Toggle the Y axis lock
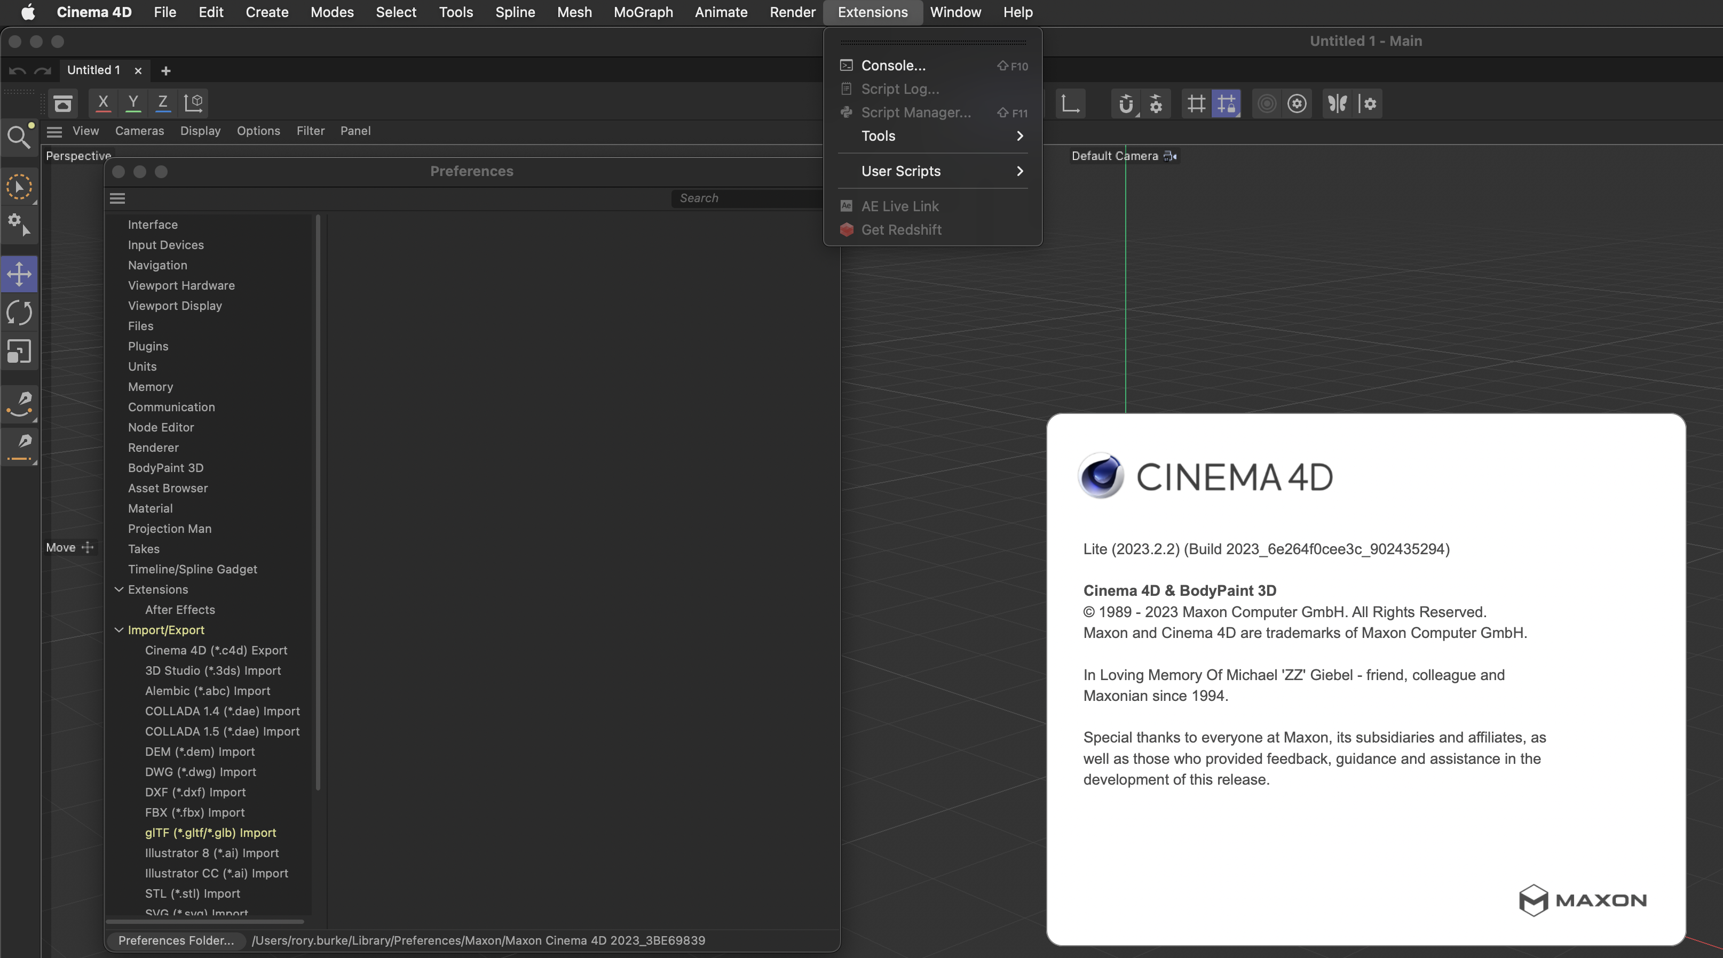The width and height of the screenshot is (1723, 958). 133,103
